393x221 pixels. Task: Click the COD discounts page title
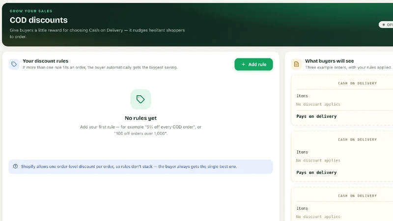39,20
